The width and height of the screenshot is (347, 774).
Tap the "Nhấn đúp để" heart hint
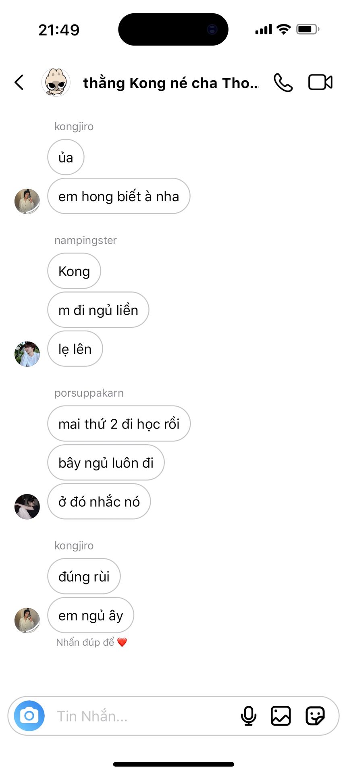tap(91, 642)
